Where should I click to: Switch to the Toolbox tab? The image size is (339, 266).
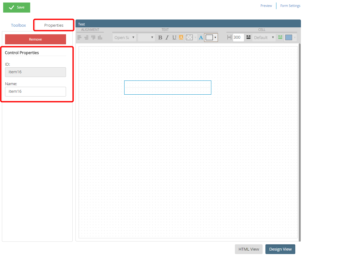[x=19, y=25]
